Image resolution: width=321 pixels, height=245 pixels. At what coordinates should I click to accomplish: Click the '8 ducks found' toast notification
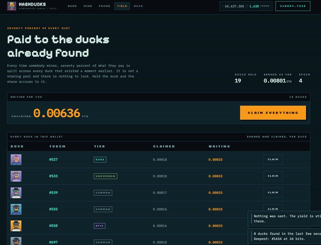coord(284,236)
